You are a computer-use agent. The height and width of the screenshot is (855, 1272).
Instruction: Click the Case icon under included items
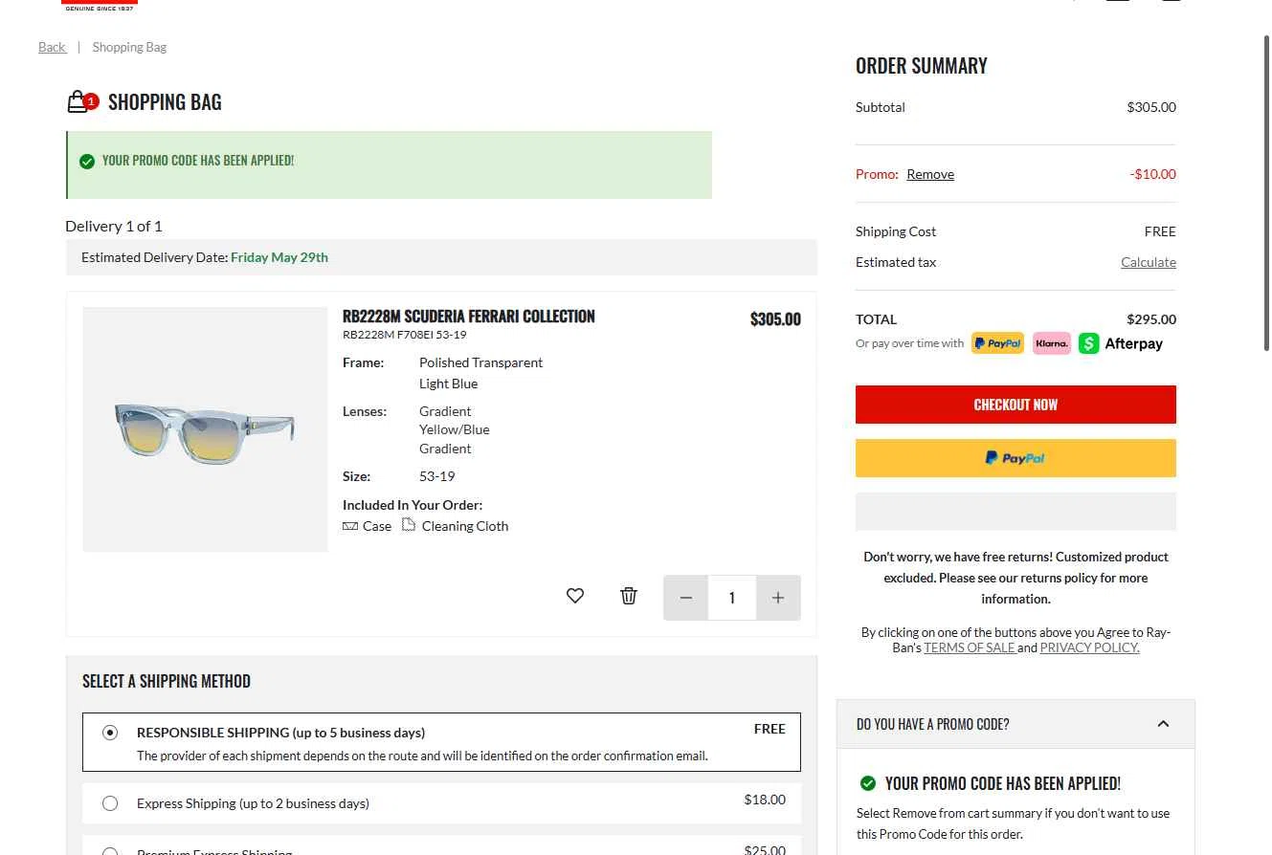(x=350, y=526)
